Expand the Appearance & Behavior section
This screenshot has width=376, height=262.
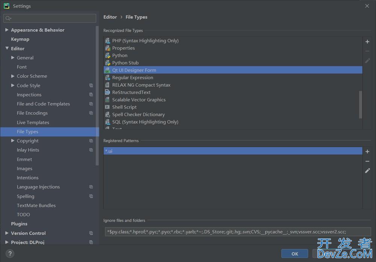pyautogui.click(x=7, y=30)
